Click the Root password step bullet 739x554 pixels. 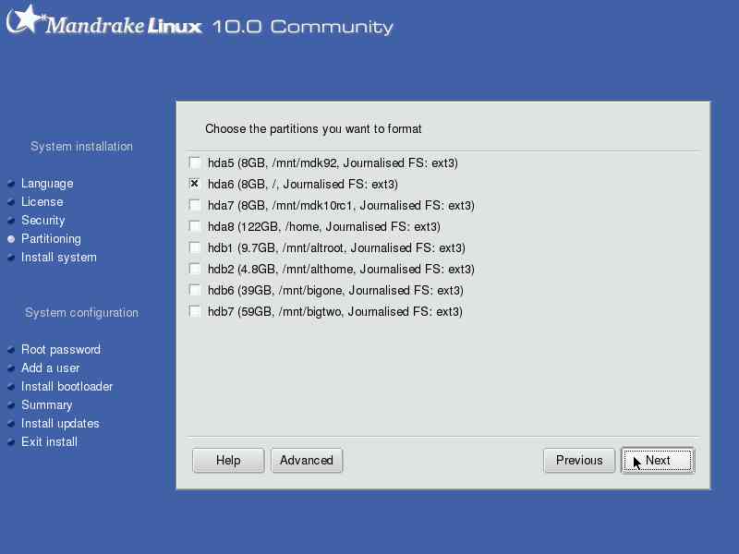pyautogui.click(x=11, y=350)
